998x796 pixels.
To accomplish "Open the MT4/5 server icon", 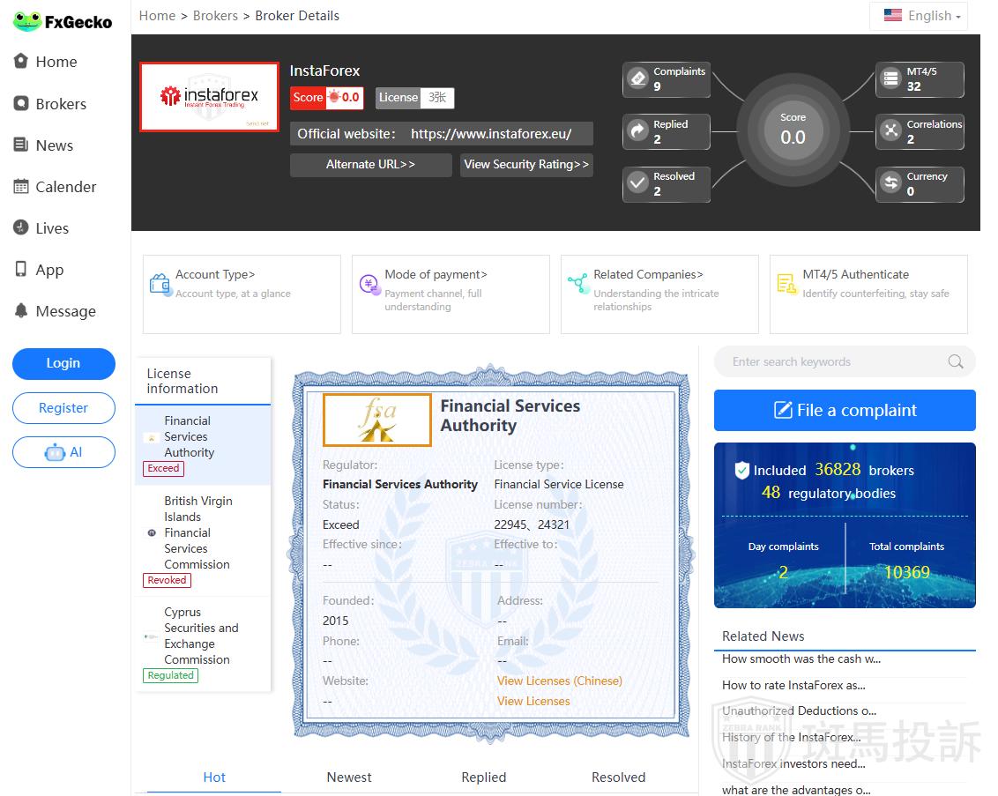I will (890, 78).
